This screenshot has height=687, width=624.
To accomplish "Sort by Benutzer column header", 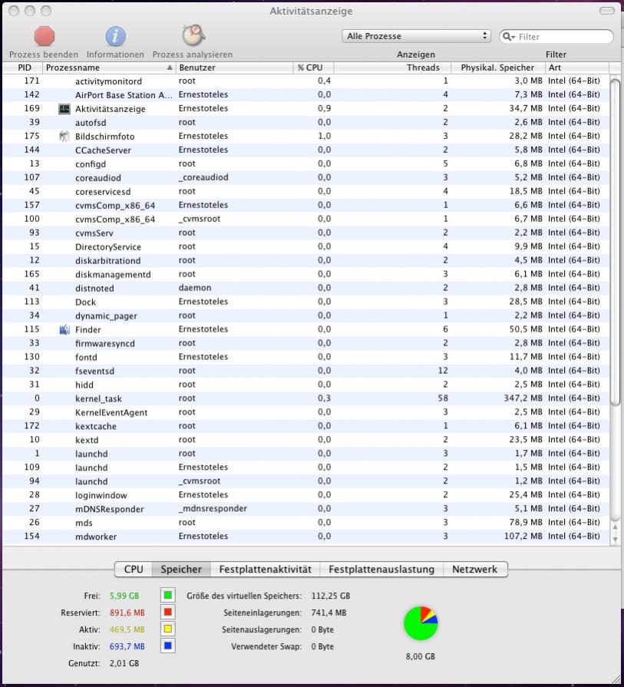I will (234, 68).
